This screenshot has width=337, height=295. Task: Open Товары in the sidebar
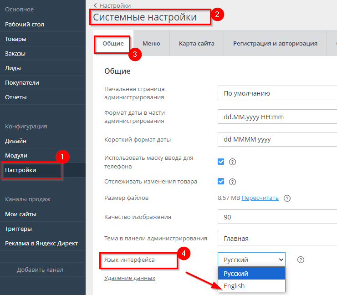pyautogui.click(x=15, y=39)
